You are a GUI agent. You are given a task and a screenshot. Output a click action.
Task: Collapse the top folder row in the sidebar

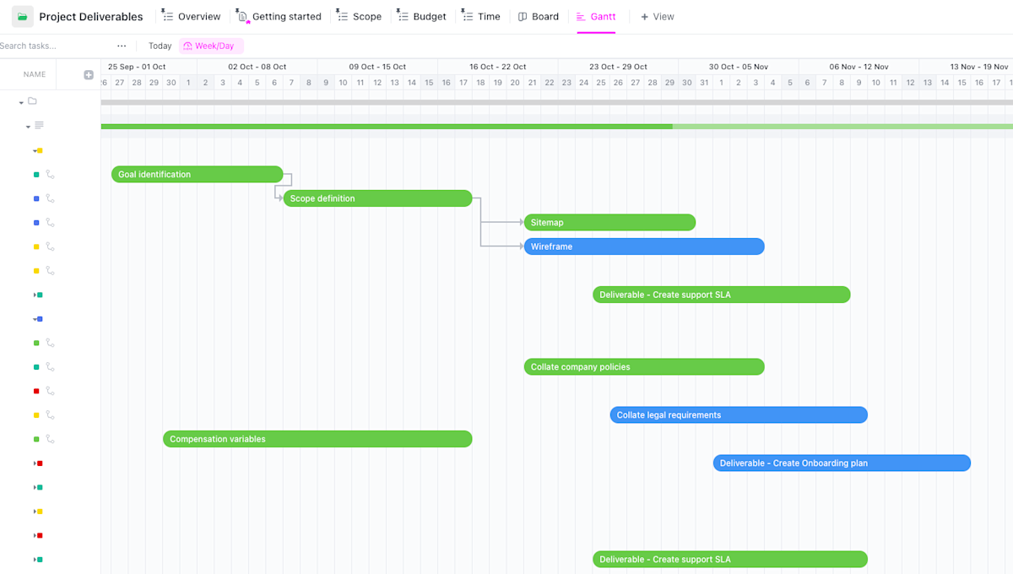coord(20,100)
